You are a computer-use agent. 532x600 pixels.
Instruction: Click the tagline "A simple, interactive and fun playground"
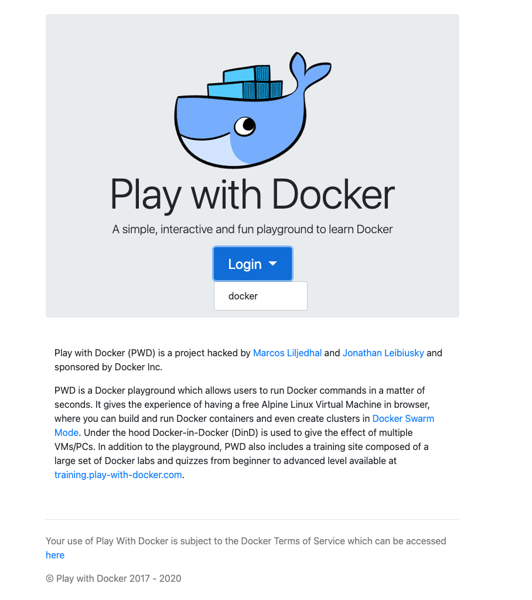(x=252, y=229)
